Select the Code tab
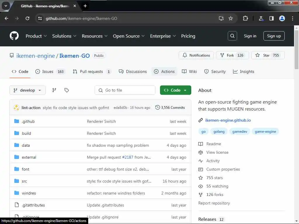Viewport: 299px width, 224px height. [20, 71]
